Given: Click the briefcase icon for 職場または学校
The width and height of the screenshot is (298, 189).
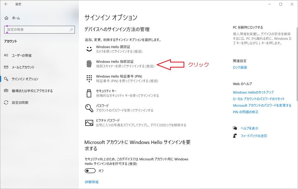Looking at the screenshot, I should pyautogui.click(x=6, y=91).
